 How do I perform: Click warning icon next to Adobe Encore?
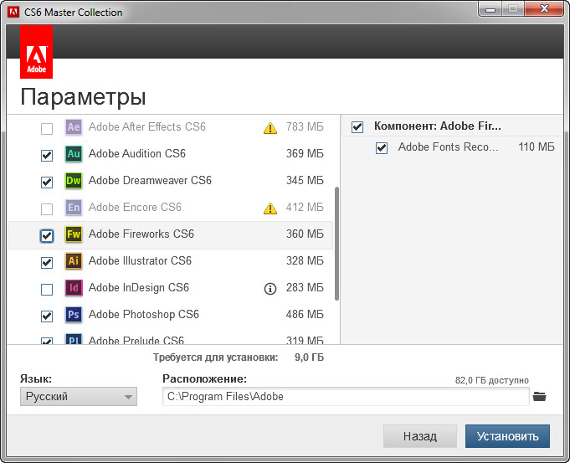click(x=270, y=208)
